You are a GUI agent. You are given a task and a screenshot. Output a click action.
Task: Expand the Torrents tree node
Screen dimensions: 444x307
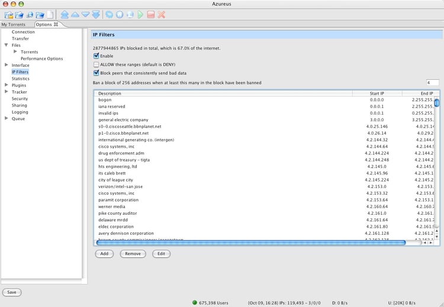[15, 51]
